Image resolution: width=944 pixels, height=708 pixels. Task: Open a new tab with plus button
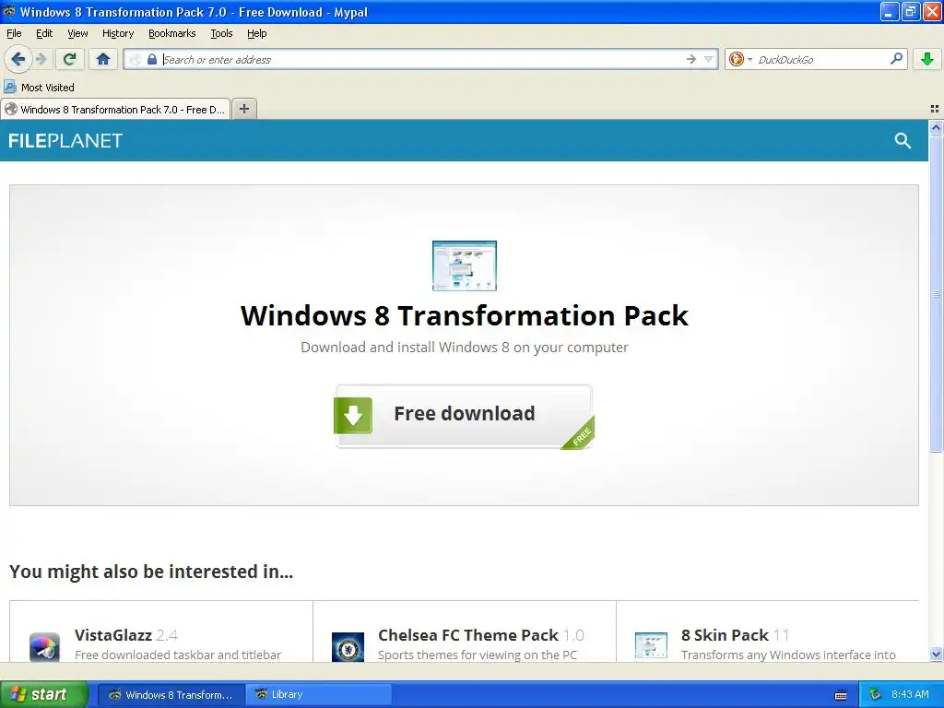click(243, 109)
